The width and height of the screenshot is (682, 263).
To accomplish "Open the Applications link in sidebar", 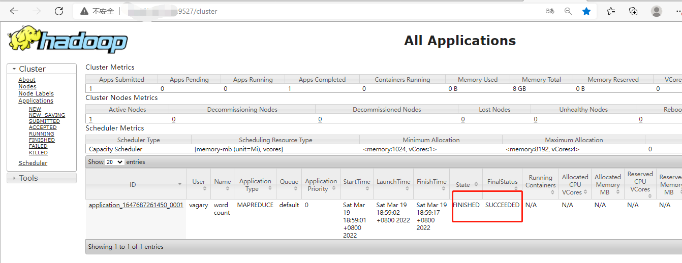I will [36, 101].
